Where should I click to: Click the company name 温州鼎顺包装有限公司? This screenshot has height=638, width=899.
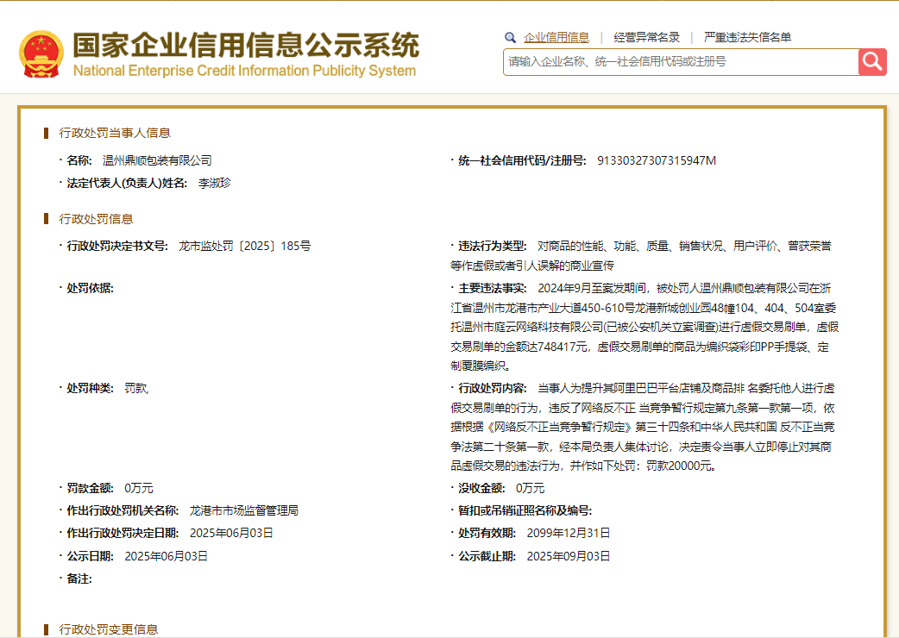point(157,161)
